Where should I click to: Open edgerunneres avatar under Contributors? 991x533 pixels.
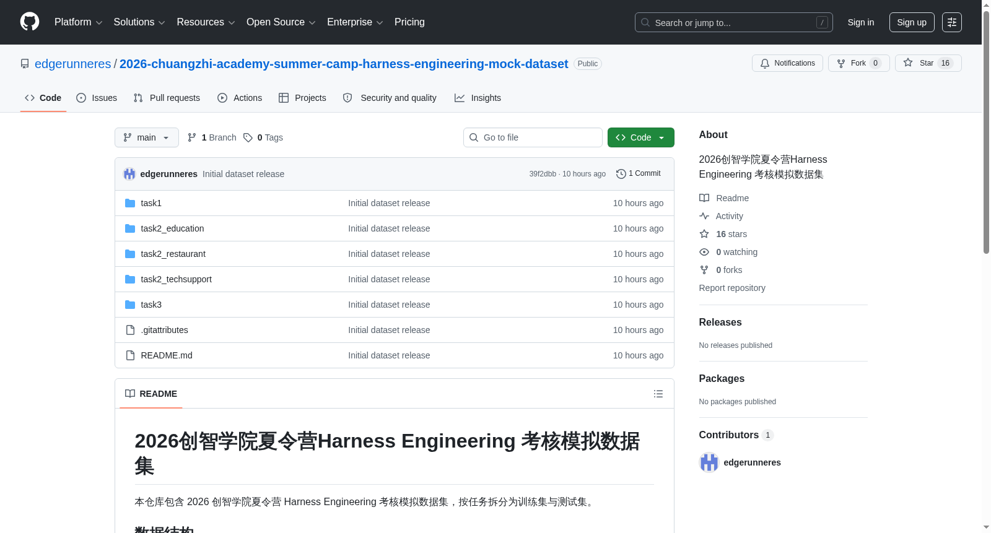[709, 462]
